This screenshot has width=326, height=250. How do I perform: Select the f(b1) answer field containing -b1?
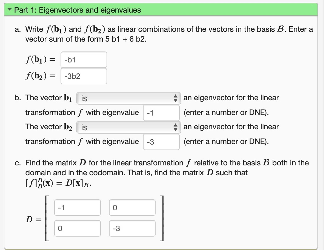tap(84, 59)
